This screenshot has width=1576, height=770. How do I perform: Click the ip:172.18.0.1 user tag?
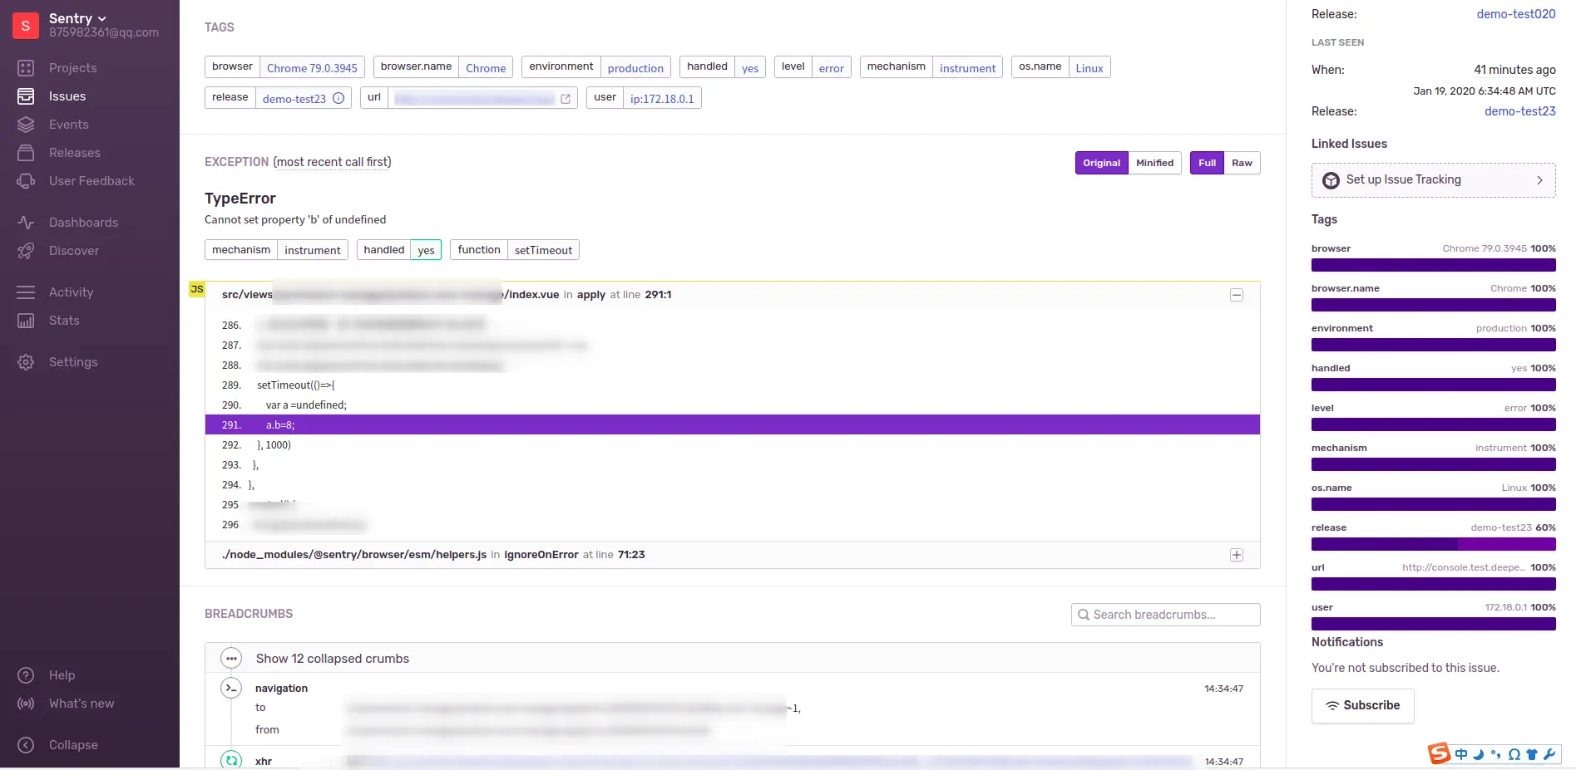[662, 99]
